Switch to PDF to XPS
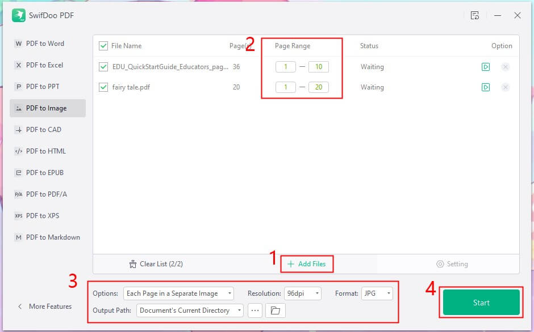The width and height of the screenshot is (534, 332). [48, 216]
